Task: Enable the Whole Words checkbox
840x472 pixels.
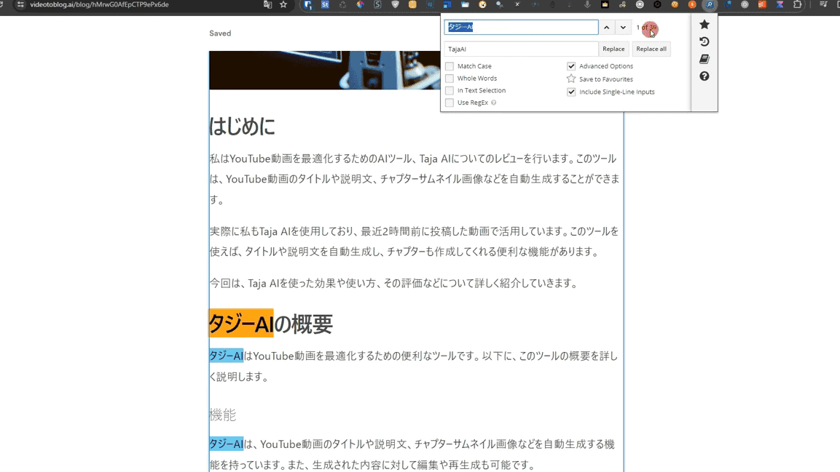Action: (x=450, y=79)
